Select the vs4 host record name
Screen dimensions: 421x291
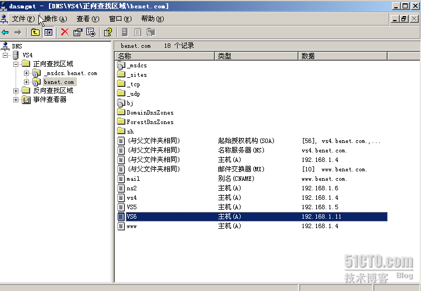point(131,198)
